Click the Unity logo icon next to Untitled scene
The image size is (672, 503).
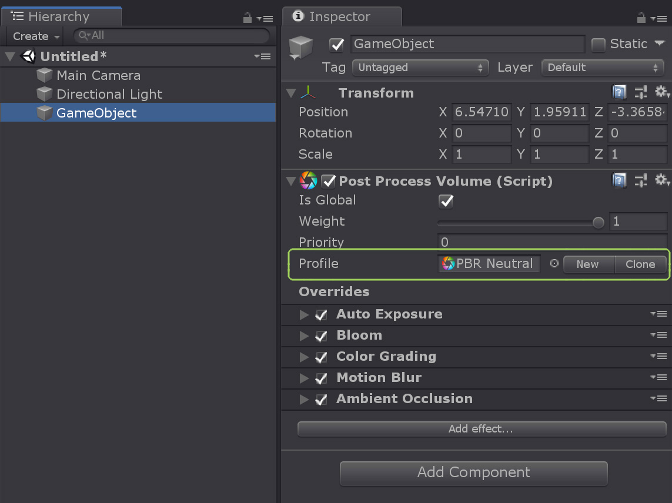click(28, 56)
